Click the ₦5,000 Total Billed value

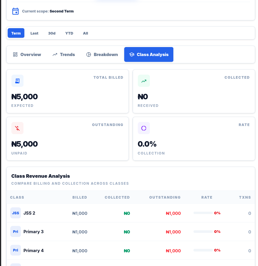[25, 97]
